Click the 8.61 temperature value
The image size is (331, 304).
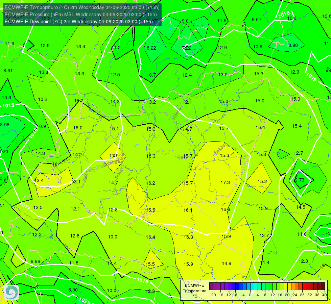pos(8,71)
